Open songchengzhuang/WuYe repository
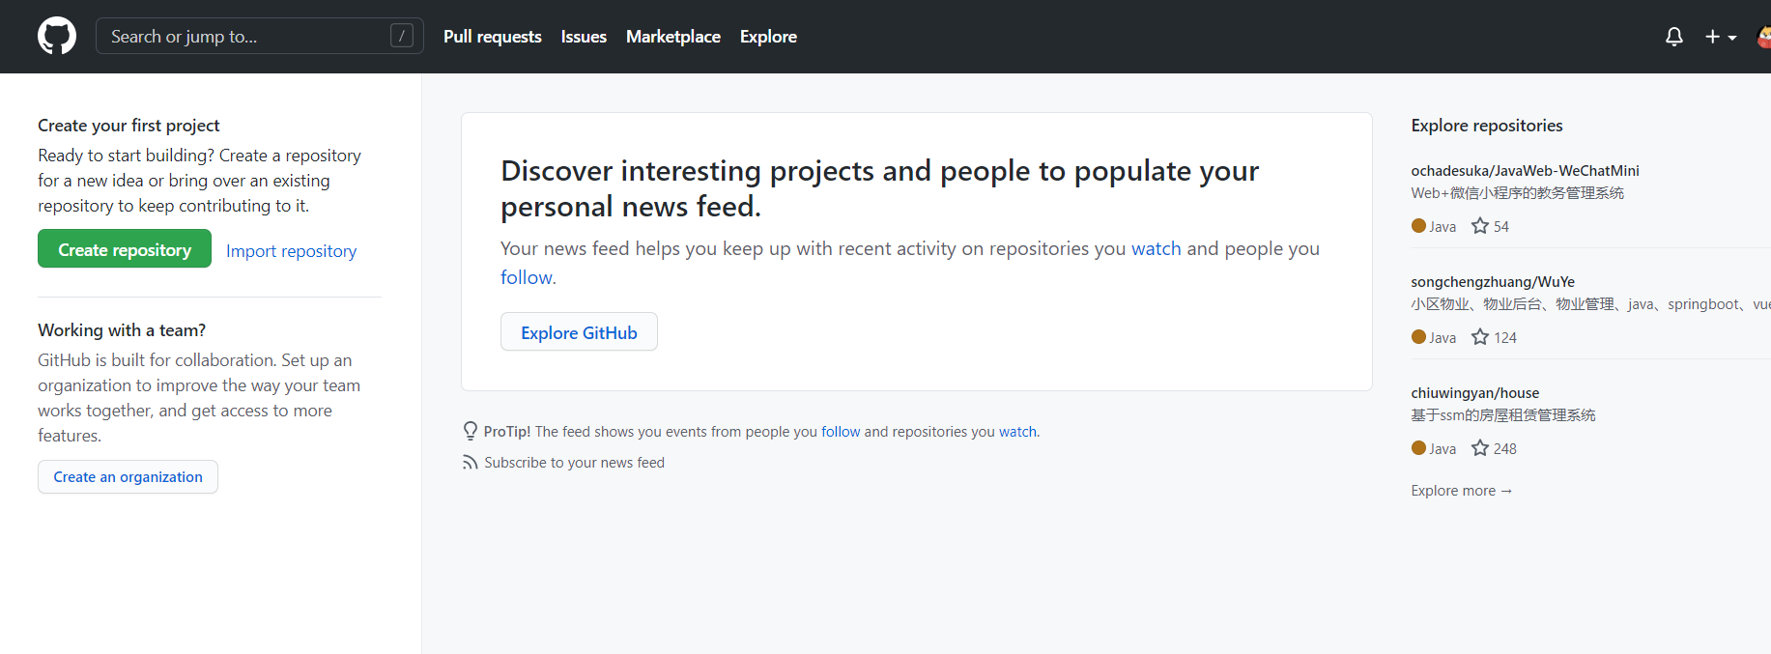1771x654 pixels. pyautogui.click(x=1493, y=282)
